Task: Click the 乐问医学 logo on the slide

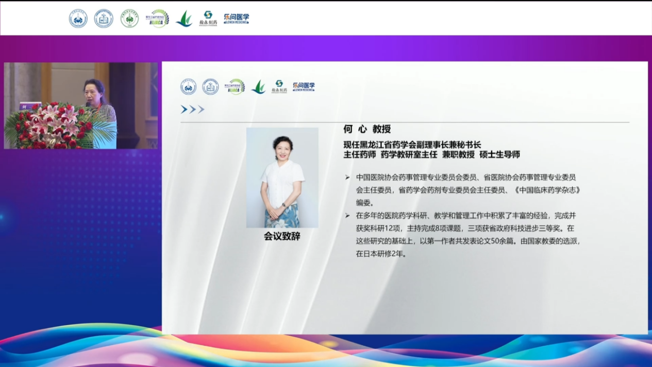Action: tap(304, 86)
